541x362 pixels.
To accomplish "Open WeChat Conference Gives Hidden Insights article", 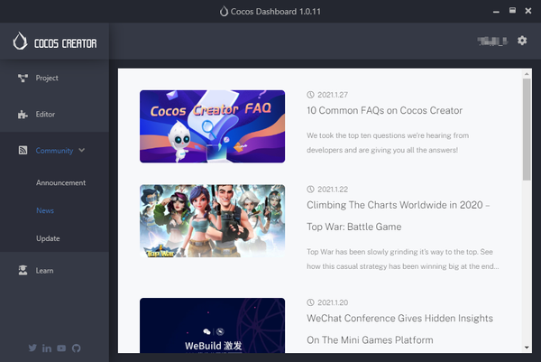I will pyautogui.click(x=399, y=329).
